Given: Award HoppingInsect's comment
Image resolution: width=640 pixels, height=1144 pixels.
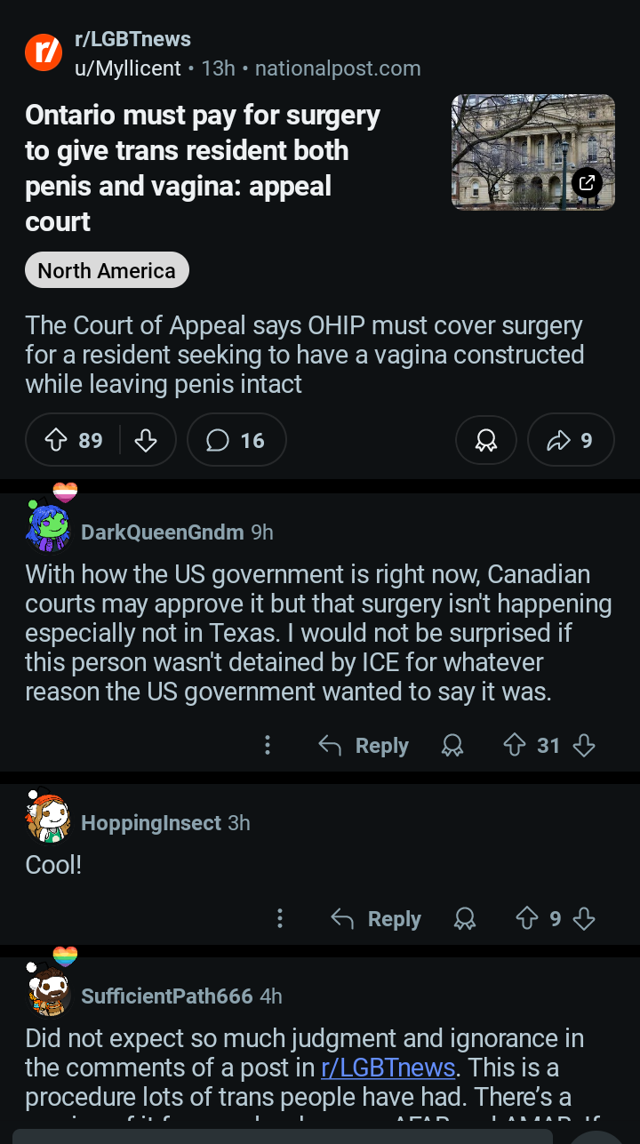Looking at the screenshot, I should (464, 918).
